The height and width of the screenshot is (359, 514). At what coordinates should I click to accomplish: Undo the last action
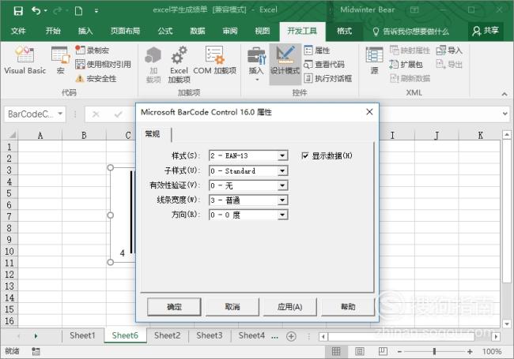click(x=36, y=10)
